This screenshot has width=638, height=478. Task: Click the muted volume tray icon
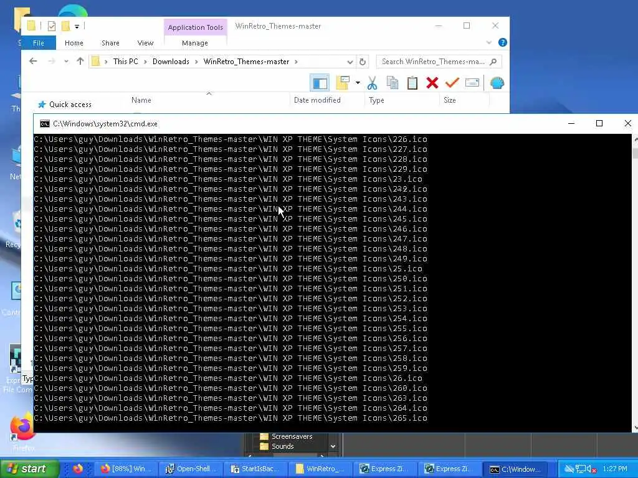coord(592,469)
